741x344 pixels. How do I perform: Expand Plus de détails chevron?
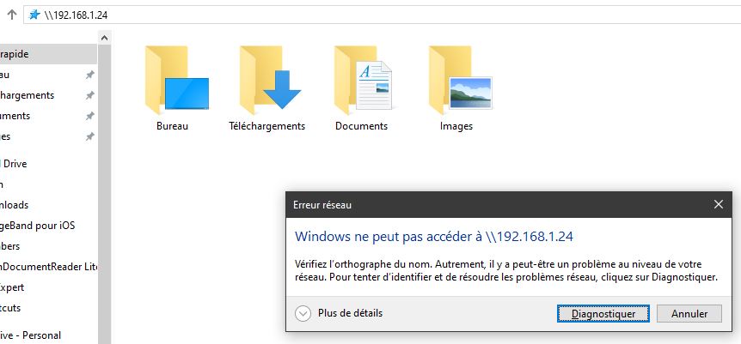point(303,313)
